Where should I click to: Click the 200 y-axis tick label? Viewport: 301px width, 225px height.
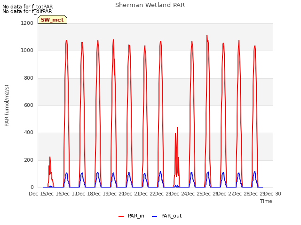coord(29,160)
